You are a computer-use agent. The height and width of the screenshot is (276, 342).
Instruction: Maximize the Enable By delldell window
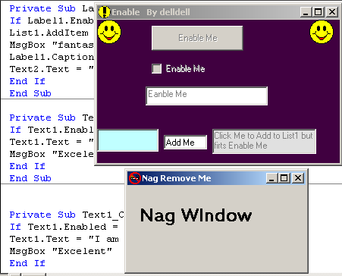click(318, 12)
